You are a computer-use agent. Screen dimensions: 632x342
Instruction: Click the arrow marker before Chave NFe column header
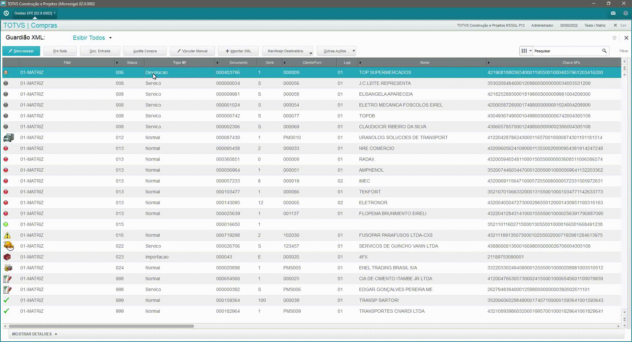click(488, 62)
